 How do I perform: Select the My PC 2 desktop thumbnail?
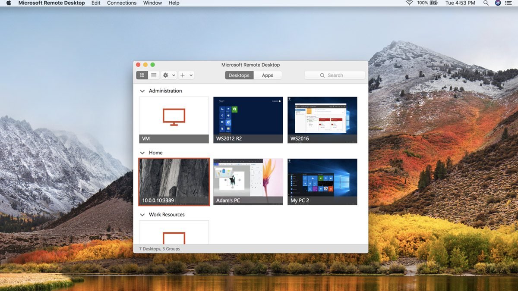(322, 181)
